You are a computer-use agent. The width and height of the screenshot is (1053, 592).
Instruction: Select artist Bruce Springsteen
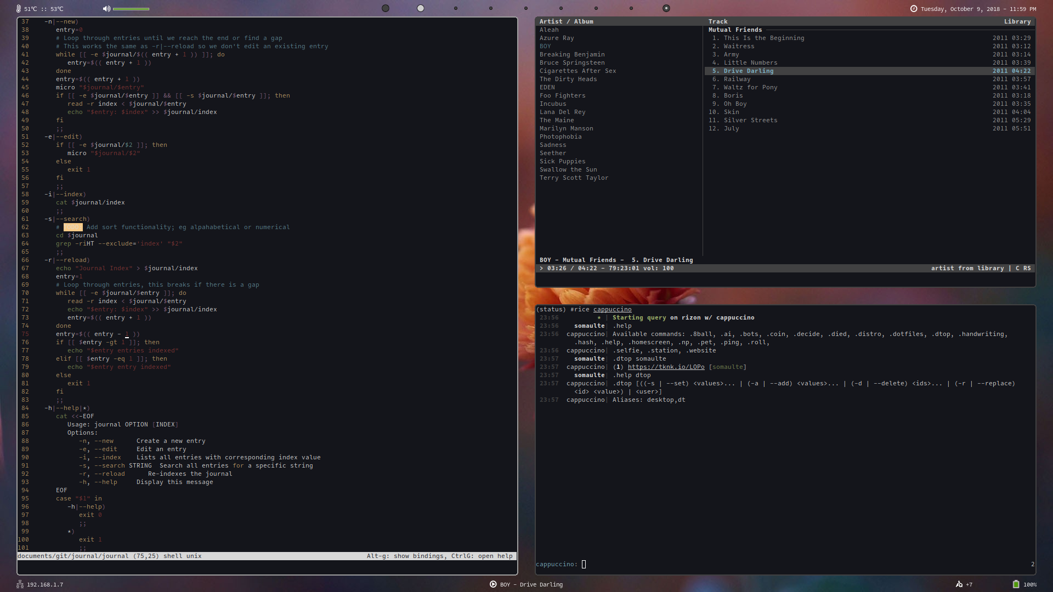(x=572, y=62)
